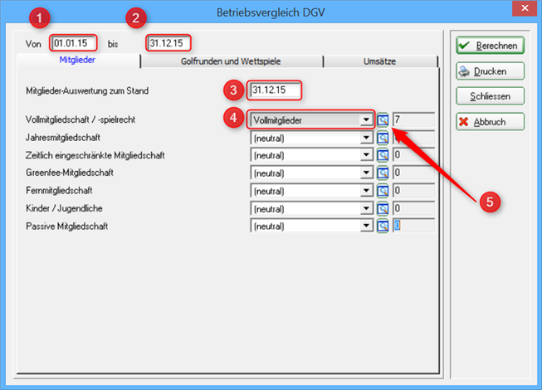Open Kinder / Jugendliche dropdown
Screen dimensions: 542x390
pos(366,208)
